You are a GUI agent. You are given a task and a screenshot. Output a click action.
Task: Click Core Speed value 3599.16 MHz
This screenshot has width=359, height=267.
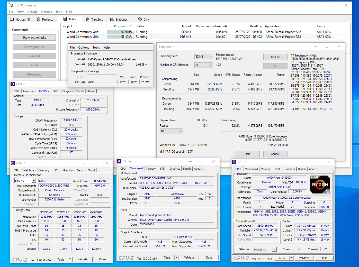point(265,226)
